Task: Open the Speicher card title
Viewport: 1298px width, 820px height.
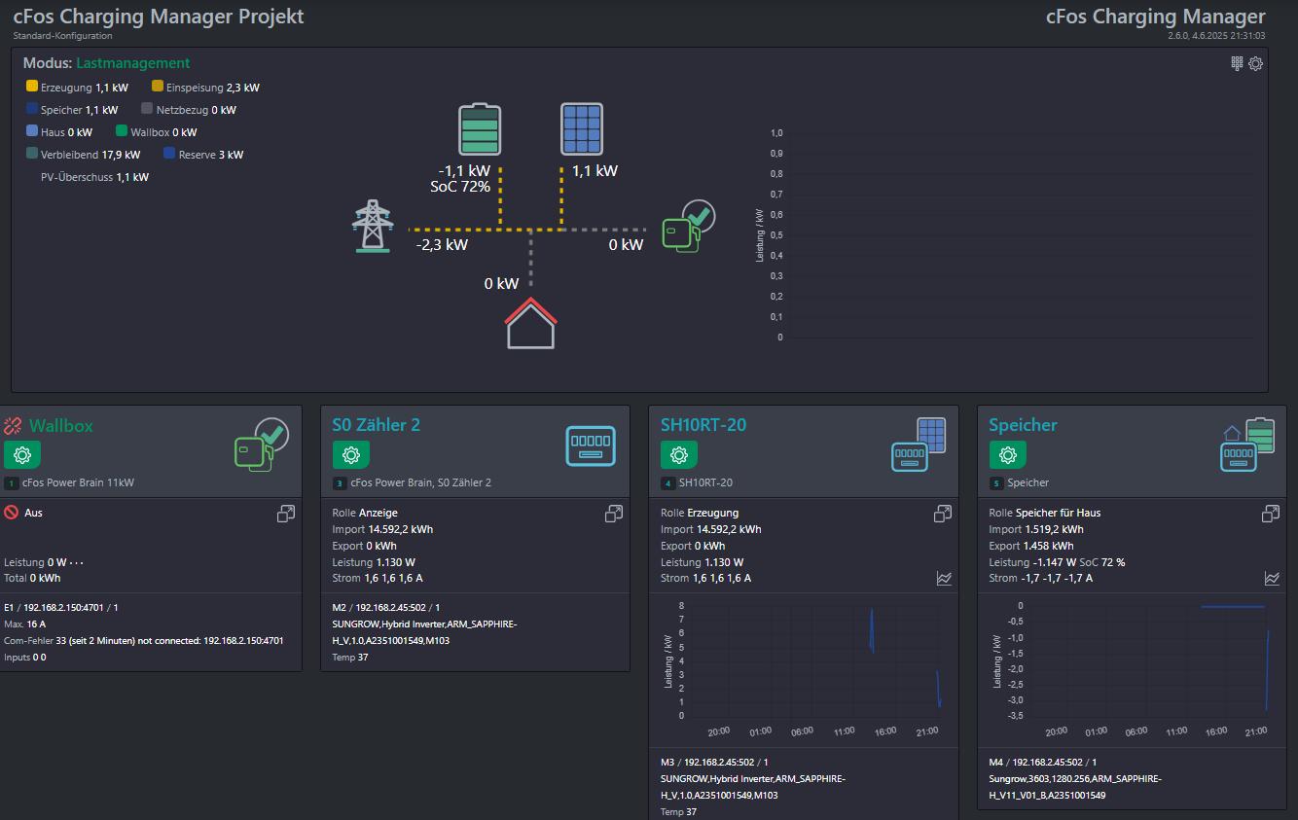Action: point(1023,425)
